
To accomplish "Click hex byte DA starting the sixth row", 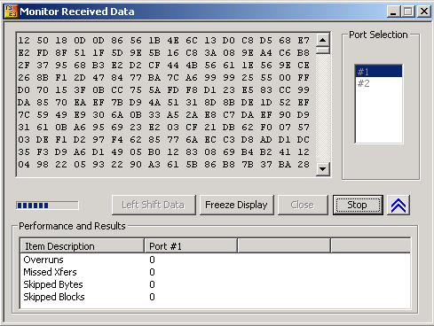I will (x=24, y=102).
